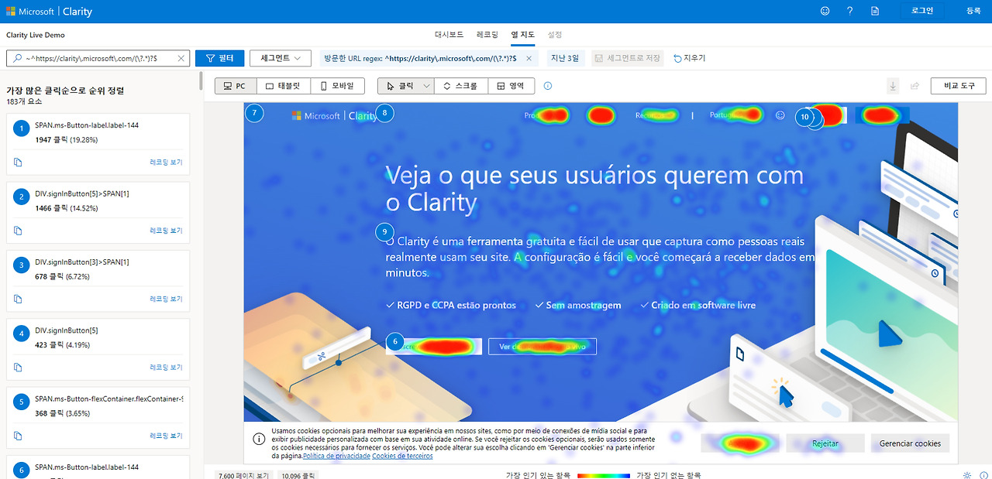
Task: Open the 설정 tab
Action: [555, 35]
